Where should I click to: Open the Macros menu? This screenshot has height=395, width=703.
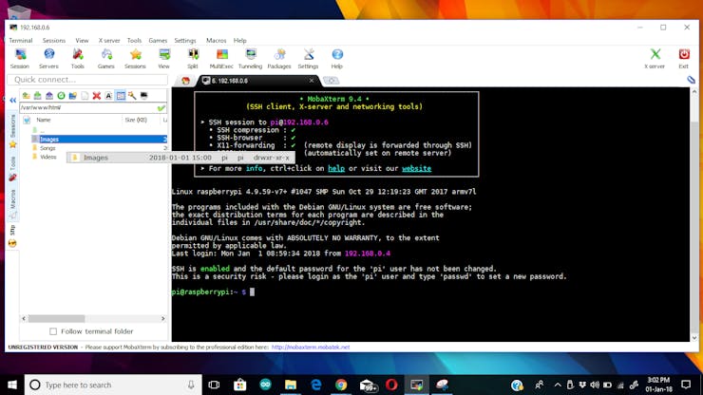tap(216, 40)
